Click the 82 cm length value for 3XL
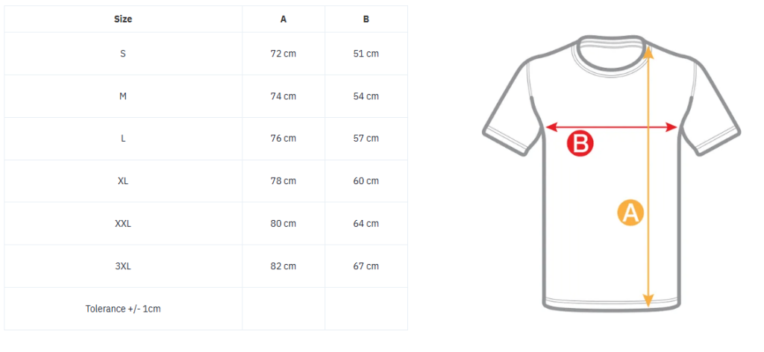Viewport: 764px width, 352px height. tap(283, 265)
